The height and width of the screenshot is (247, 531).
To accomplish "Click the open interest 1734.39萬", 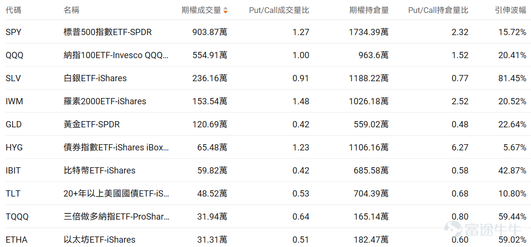I will coord(368,32).
